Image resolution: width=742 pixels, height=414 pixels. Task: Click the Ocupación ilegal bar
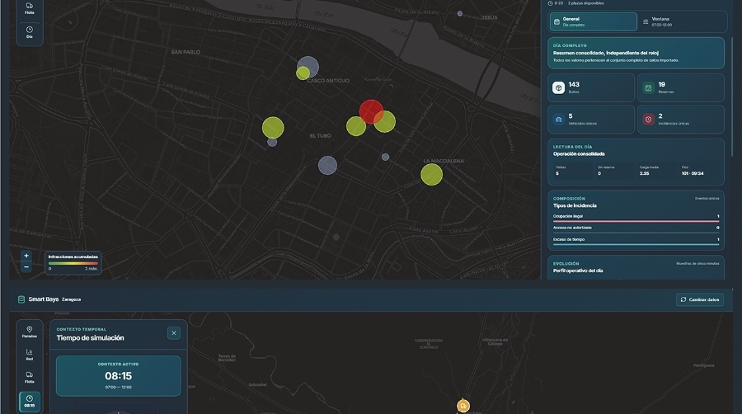tap(636, 221)
